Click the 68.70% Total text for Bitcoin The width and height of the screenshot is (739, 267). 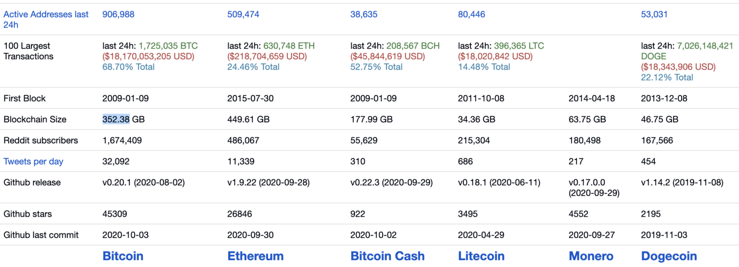point(128,67)
